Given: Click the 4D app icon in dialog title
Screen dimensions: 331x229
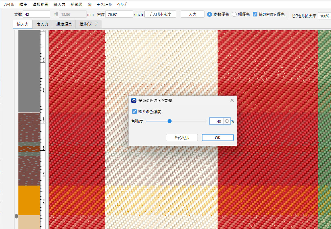Looking at the screenshot, I should click(134, 100).
